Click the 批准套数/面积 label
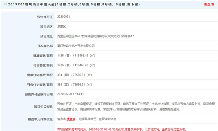218x131 pixels. click(x=43, y=56)
